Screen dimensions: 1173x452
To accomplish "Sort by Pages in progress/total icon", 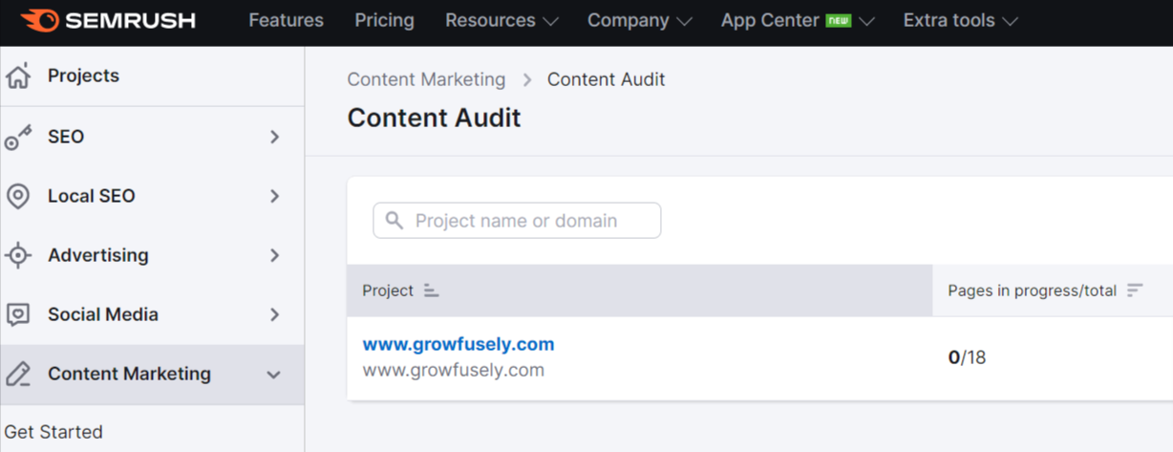I will pos(1135,291).
